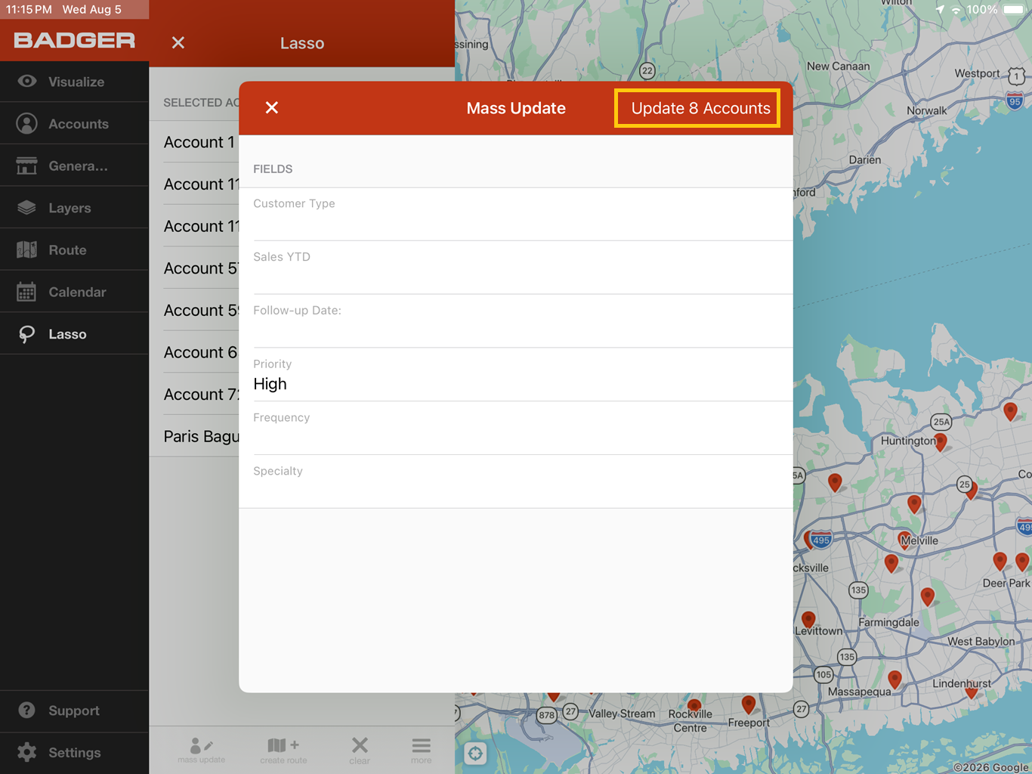Tap the map pin beside Huntington

941,442
